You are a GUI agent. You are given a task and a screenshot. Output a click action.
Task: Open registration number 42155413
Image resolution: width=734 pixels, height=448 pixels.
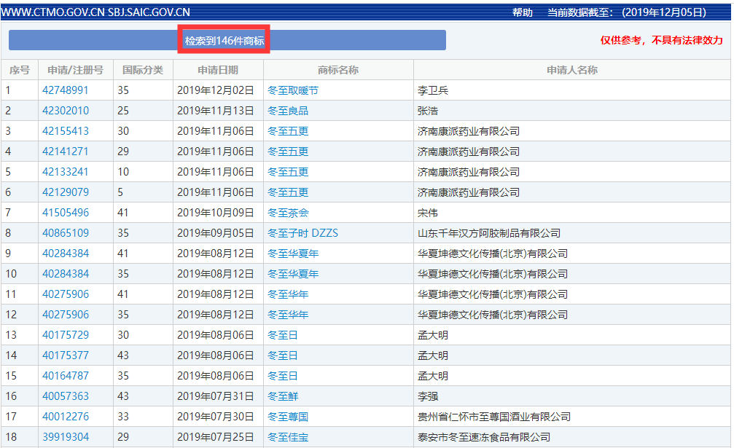tap(66, 131)
